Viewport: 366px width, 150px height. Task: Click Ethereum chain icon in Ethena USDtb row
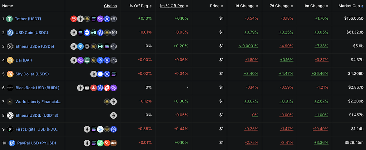click(113, 115)
